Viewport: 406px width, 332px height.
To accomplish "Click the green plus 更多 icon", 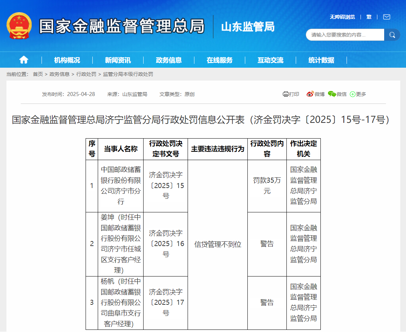I will pos(352,94).
